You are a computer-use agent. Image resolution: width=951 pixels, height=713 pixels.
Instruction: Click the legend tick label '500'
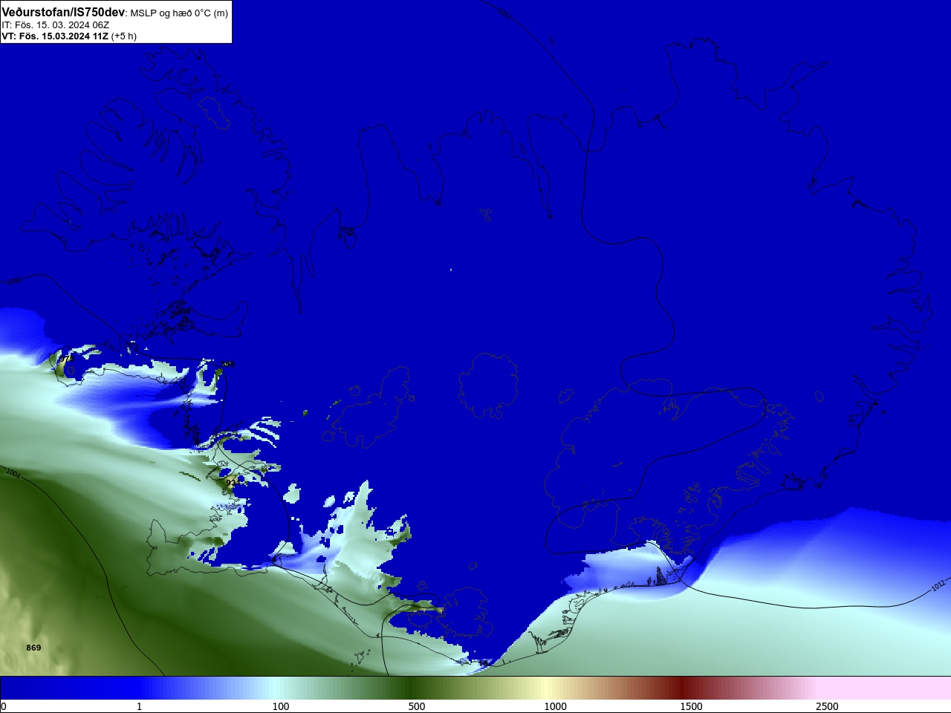[x=417, y=706]
